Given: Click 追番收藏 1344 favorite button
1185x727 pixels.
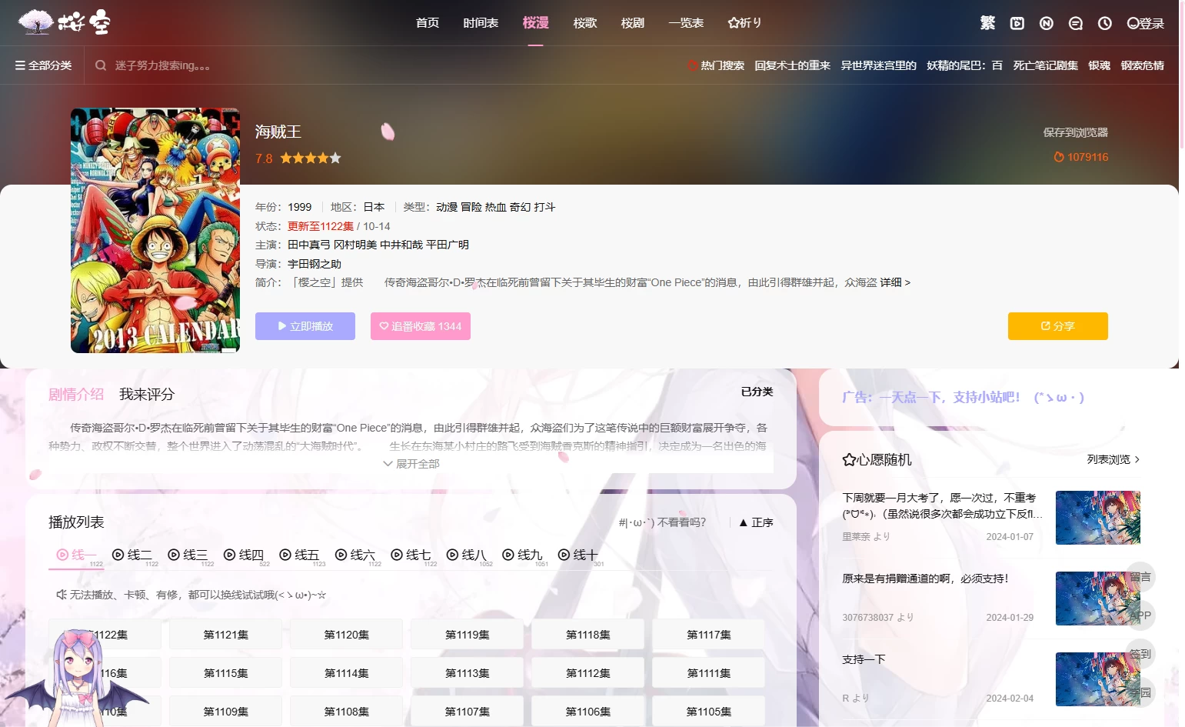Looking at the screenshot, I should [421, 326].
